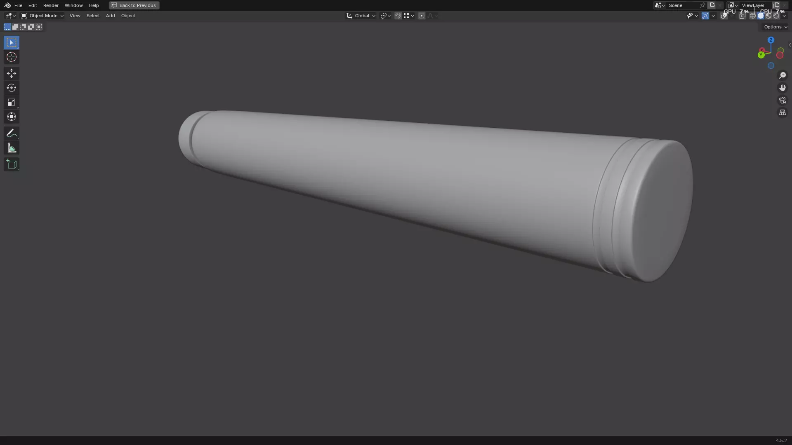Open the shading options dropdown arrow
This screenshot has width=792, height=445.
pyautogui.click(x=784, y=16)
